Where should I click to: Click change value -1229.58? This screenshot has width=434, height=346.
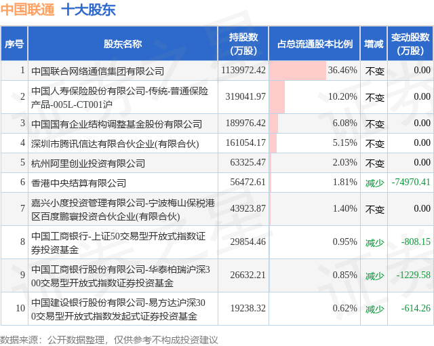click(414, 275)
